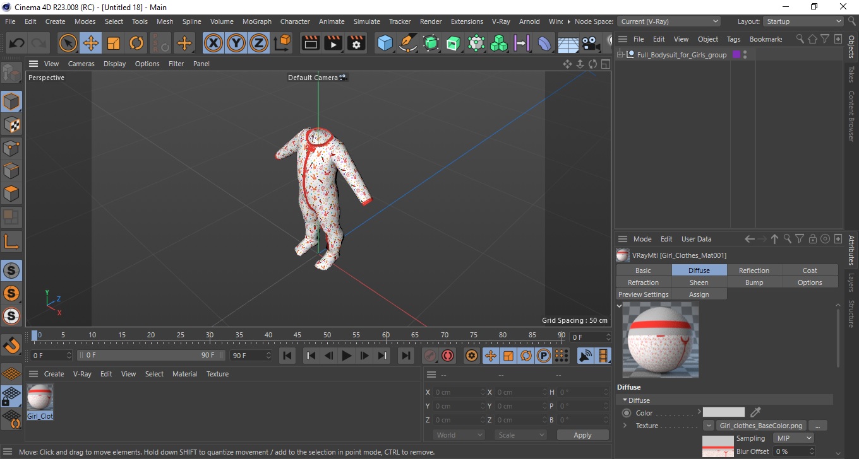Expand Full_Bodysuit_for_Girls_group tree node
The height and width of the screenshot is (459, 859).
tap(621, 55)
